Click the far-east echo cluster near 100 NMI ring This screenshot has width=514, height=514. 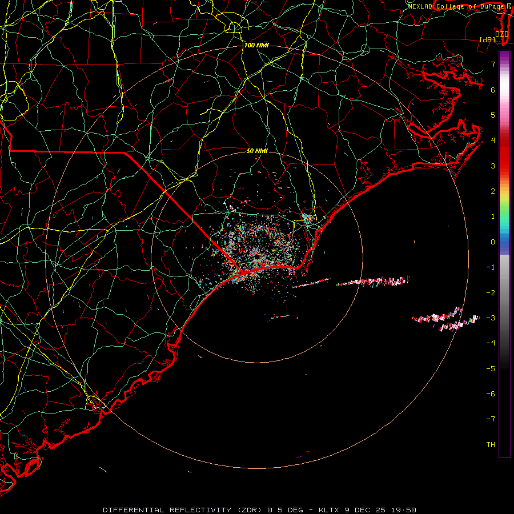[x=446, y=320]
